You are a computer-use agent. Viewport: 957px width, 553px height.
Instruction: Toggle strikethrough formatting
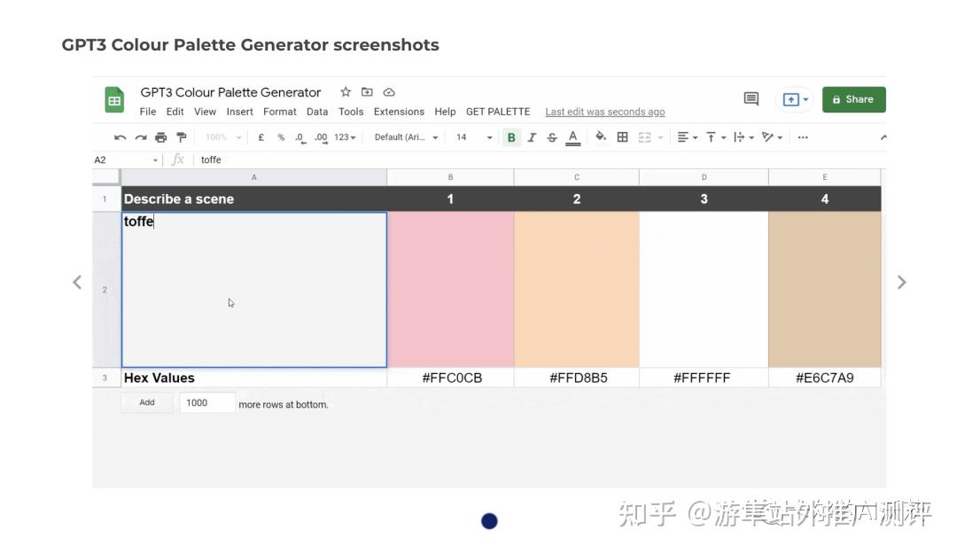tap(550, 136)
